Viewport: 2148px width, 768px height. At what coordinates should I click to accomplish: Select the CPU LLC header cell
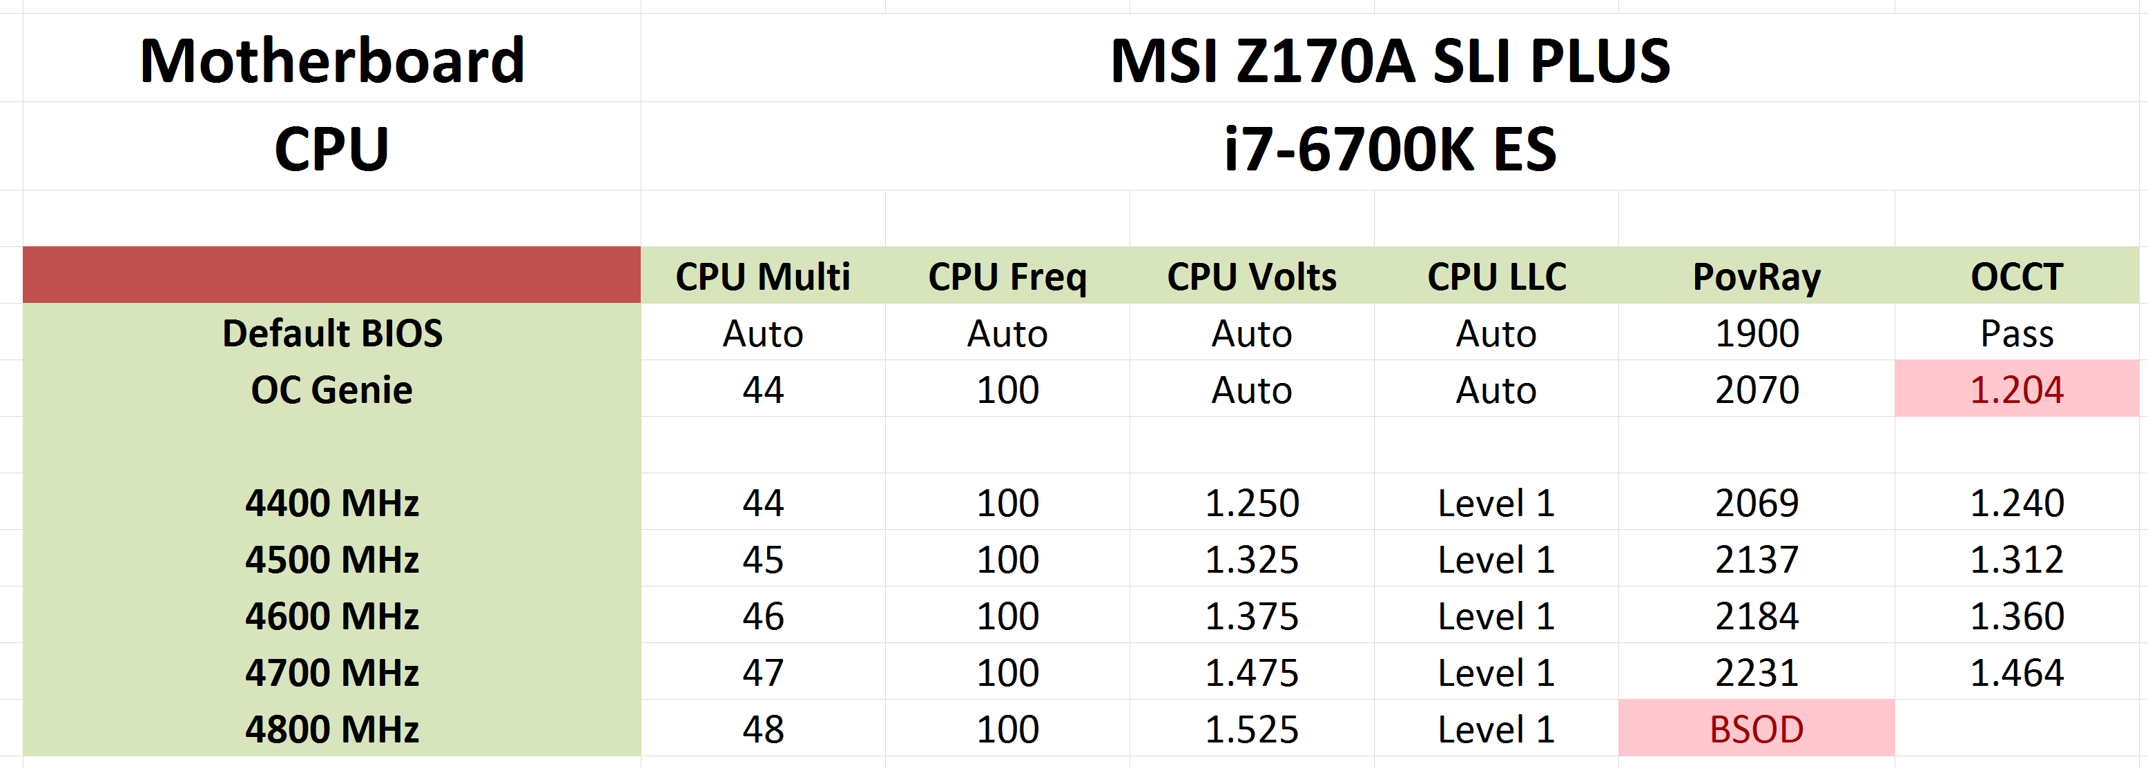pos(1497,276)
